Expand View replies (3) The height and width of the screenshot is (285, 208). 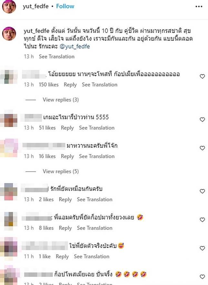point(61,100)
